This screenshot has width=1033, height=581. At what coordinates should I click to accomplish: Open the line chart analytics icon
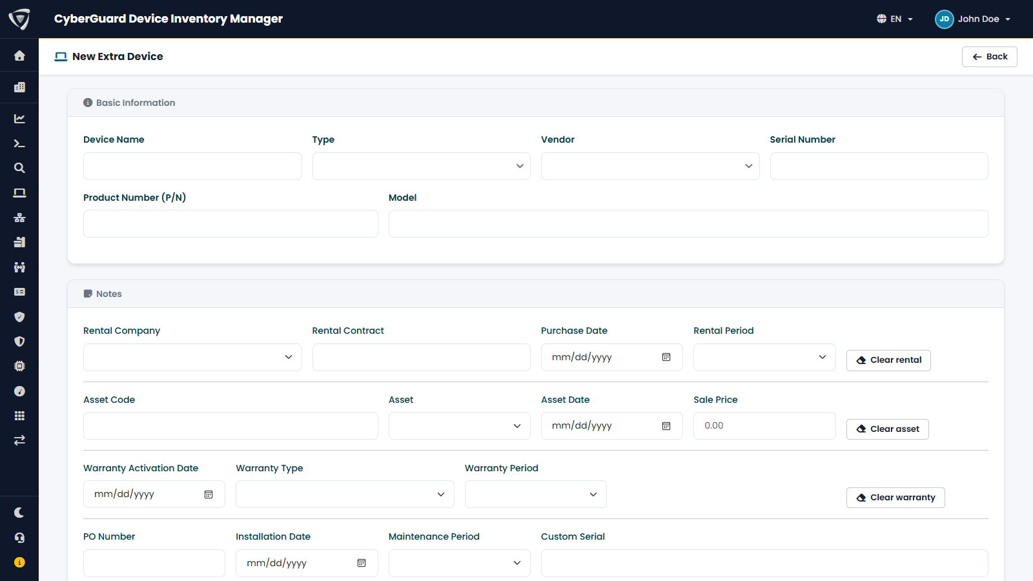click(x=19, y=119)
